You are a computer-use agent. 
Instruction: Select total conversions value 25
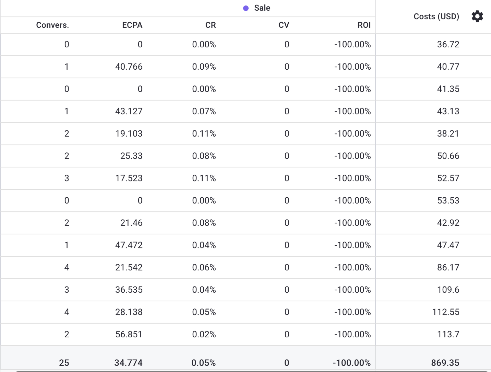click(64, 363)
